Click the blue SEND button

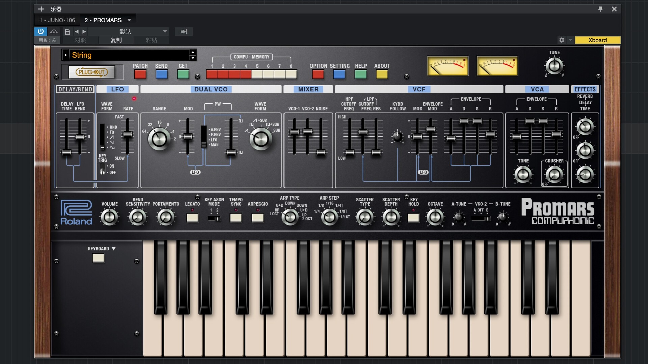(x=162, y=74)
